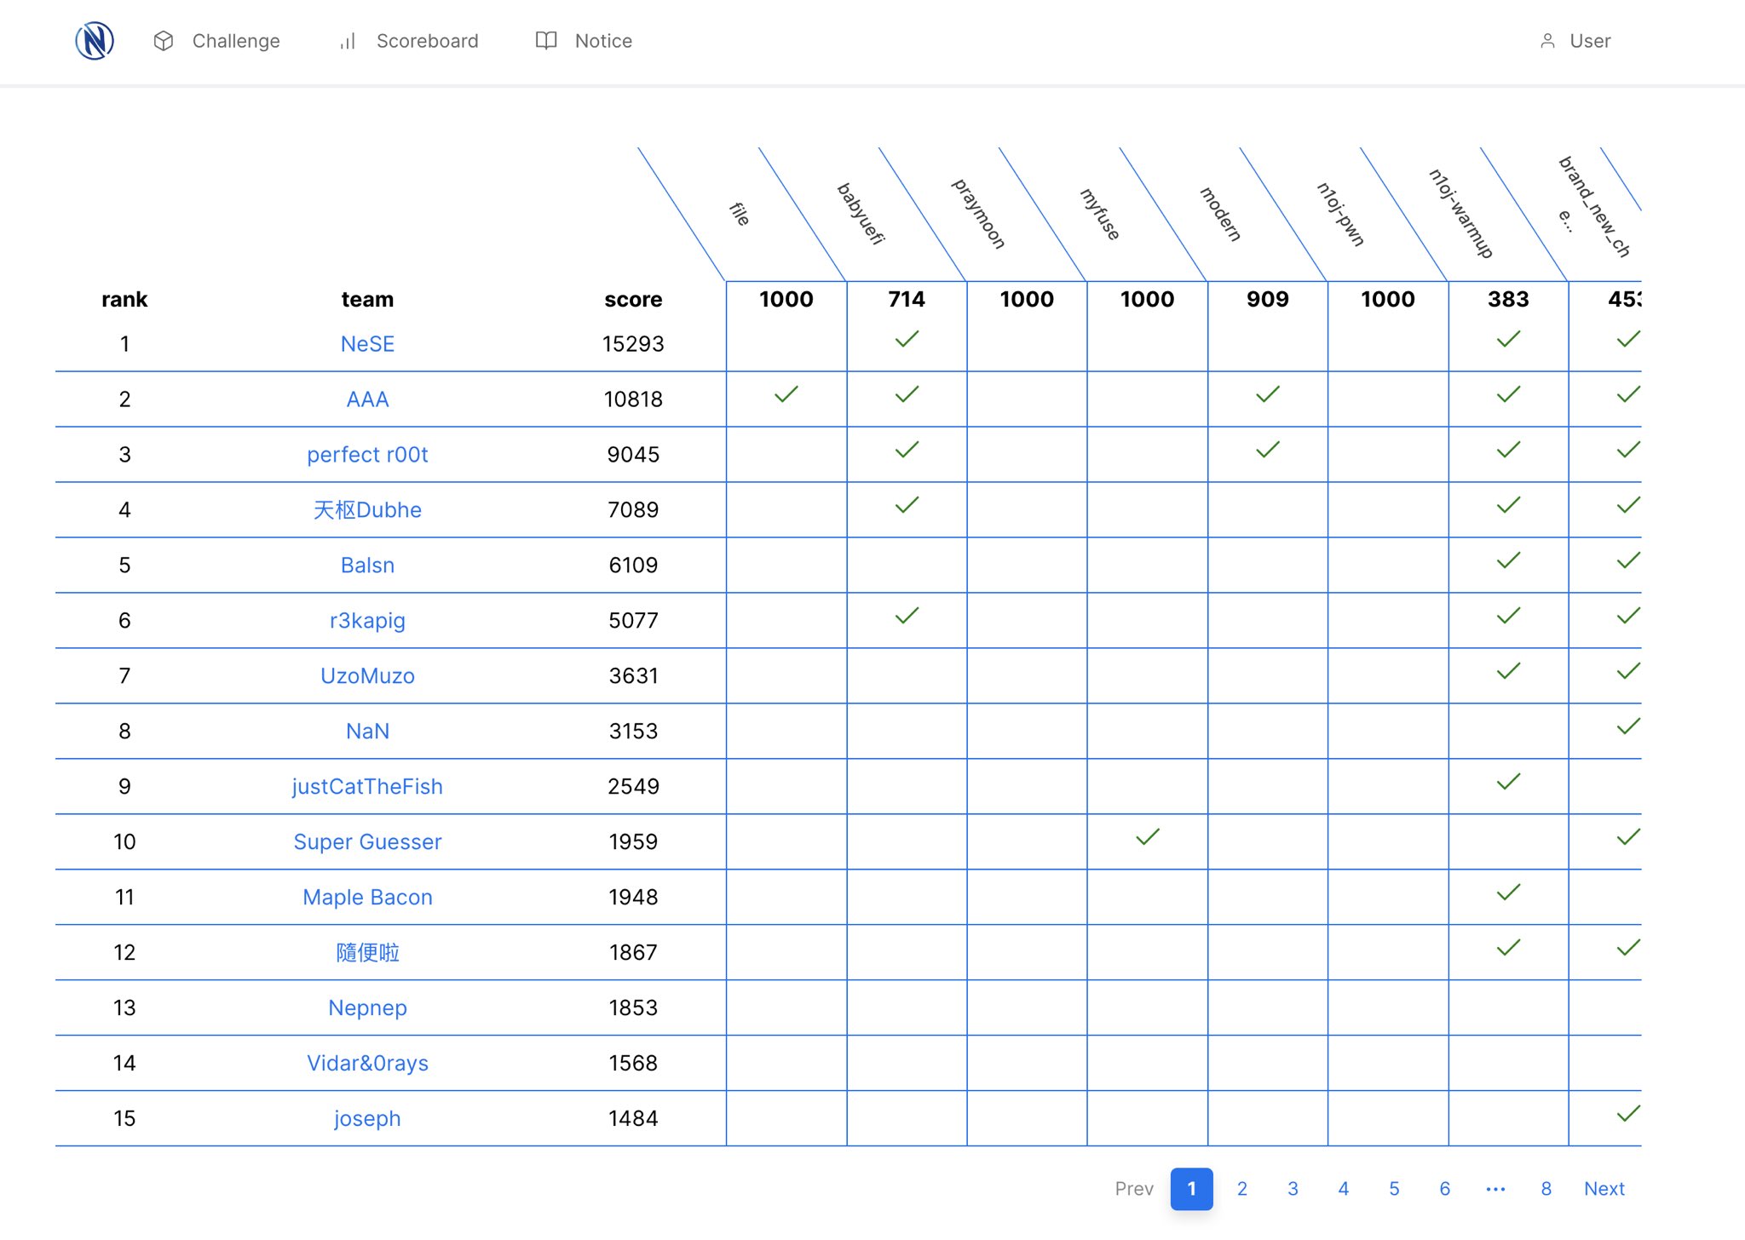This screenshot has width=1745, height=1240.
Task: Open scoreboard page 8
Action: (1546, 1189)
